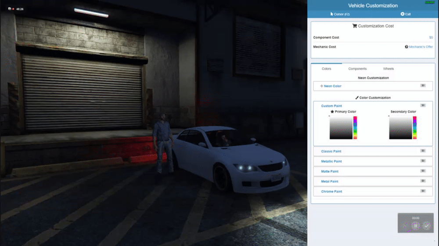
Task: Click the Secondary Color label
Action: tap(403, 112)
